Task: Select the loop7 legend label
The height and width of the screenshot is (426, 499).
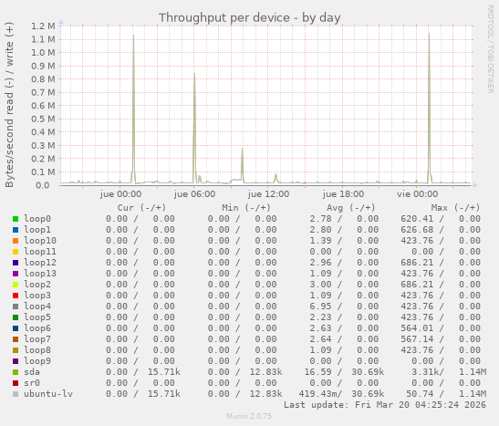Action: 37,338
